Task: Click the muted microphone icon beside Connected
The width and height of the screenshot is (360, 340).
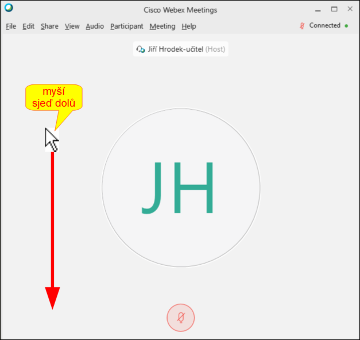Action: click(x=302, y=26)
